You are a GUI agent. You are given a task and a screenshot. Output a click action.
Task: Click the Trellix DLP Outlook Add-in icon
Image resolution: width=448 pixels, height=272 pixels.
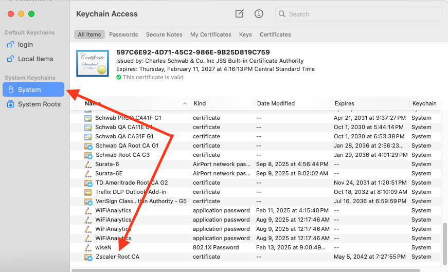click(88, 192)
